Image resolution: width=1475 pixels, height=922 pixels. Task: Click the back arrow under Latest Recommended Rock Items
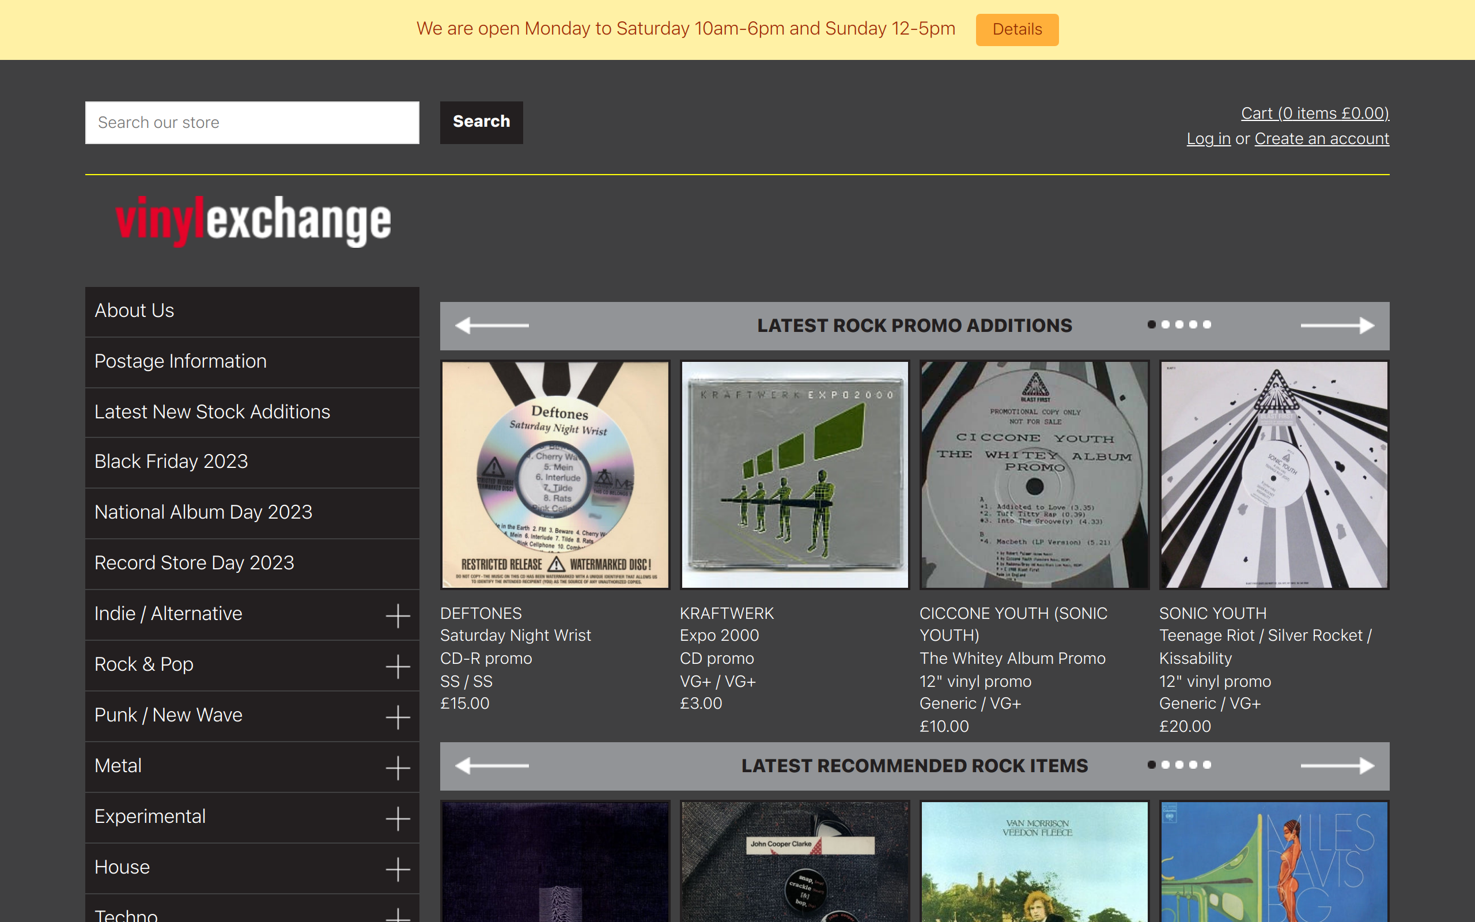click(x=491, y=766)
